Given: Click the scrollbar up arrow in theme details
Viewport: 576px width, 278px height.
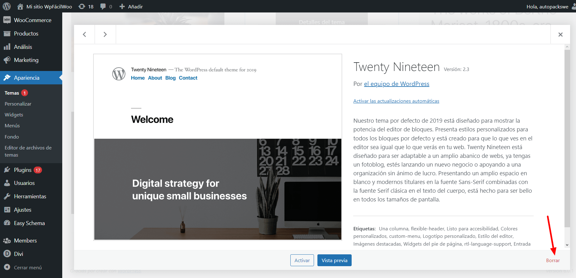Looking at the screenshot, I should (567, 47).
